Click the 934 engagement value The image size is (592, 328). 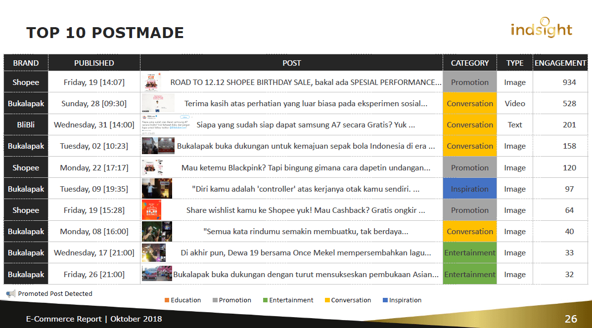[x=569, y=82]
